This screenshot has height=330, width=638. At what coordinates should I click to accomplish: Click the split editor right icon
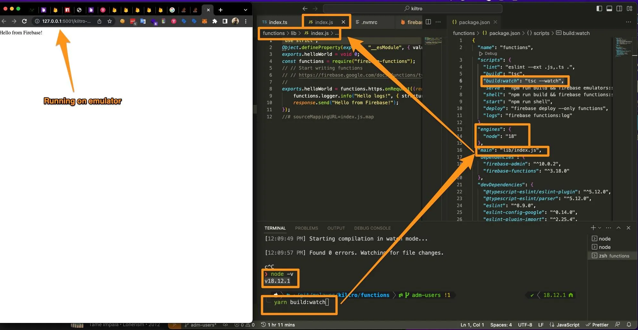click(428, 22)
